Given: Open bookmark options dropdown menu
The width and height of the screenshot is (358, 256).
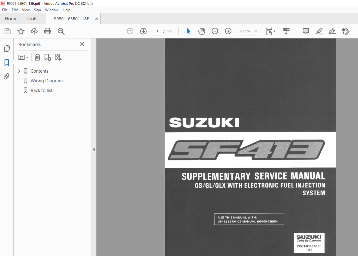Looking at the screenshot, I should 24,57.
